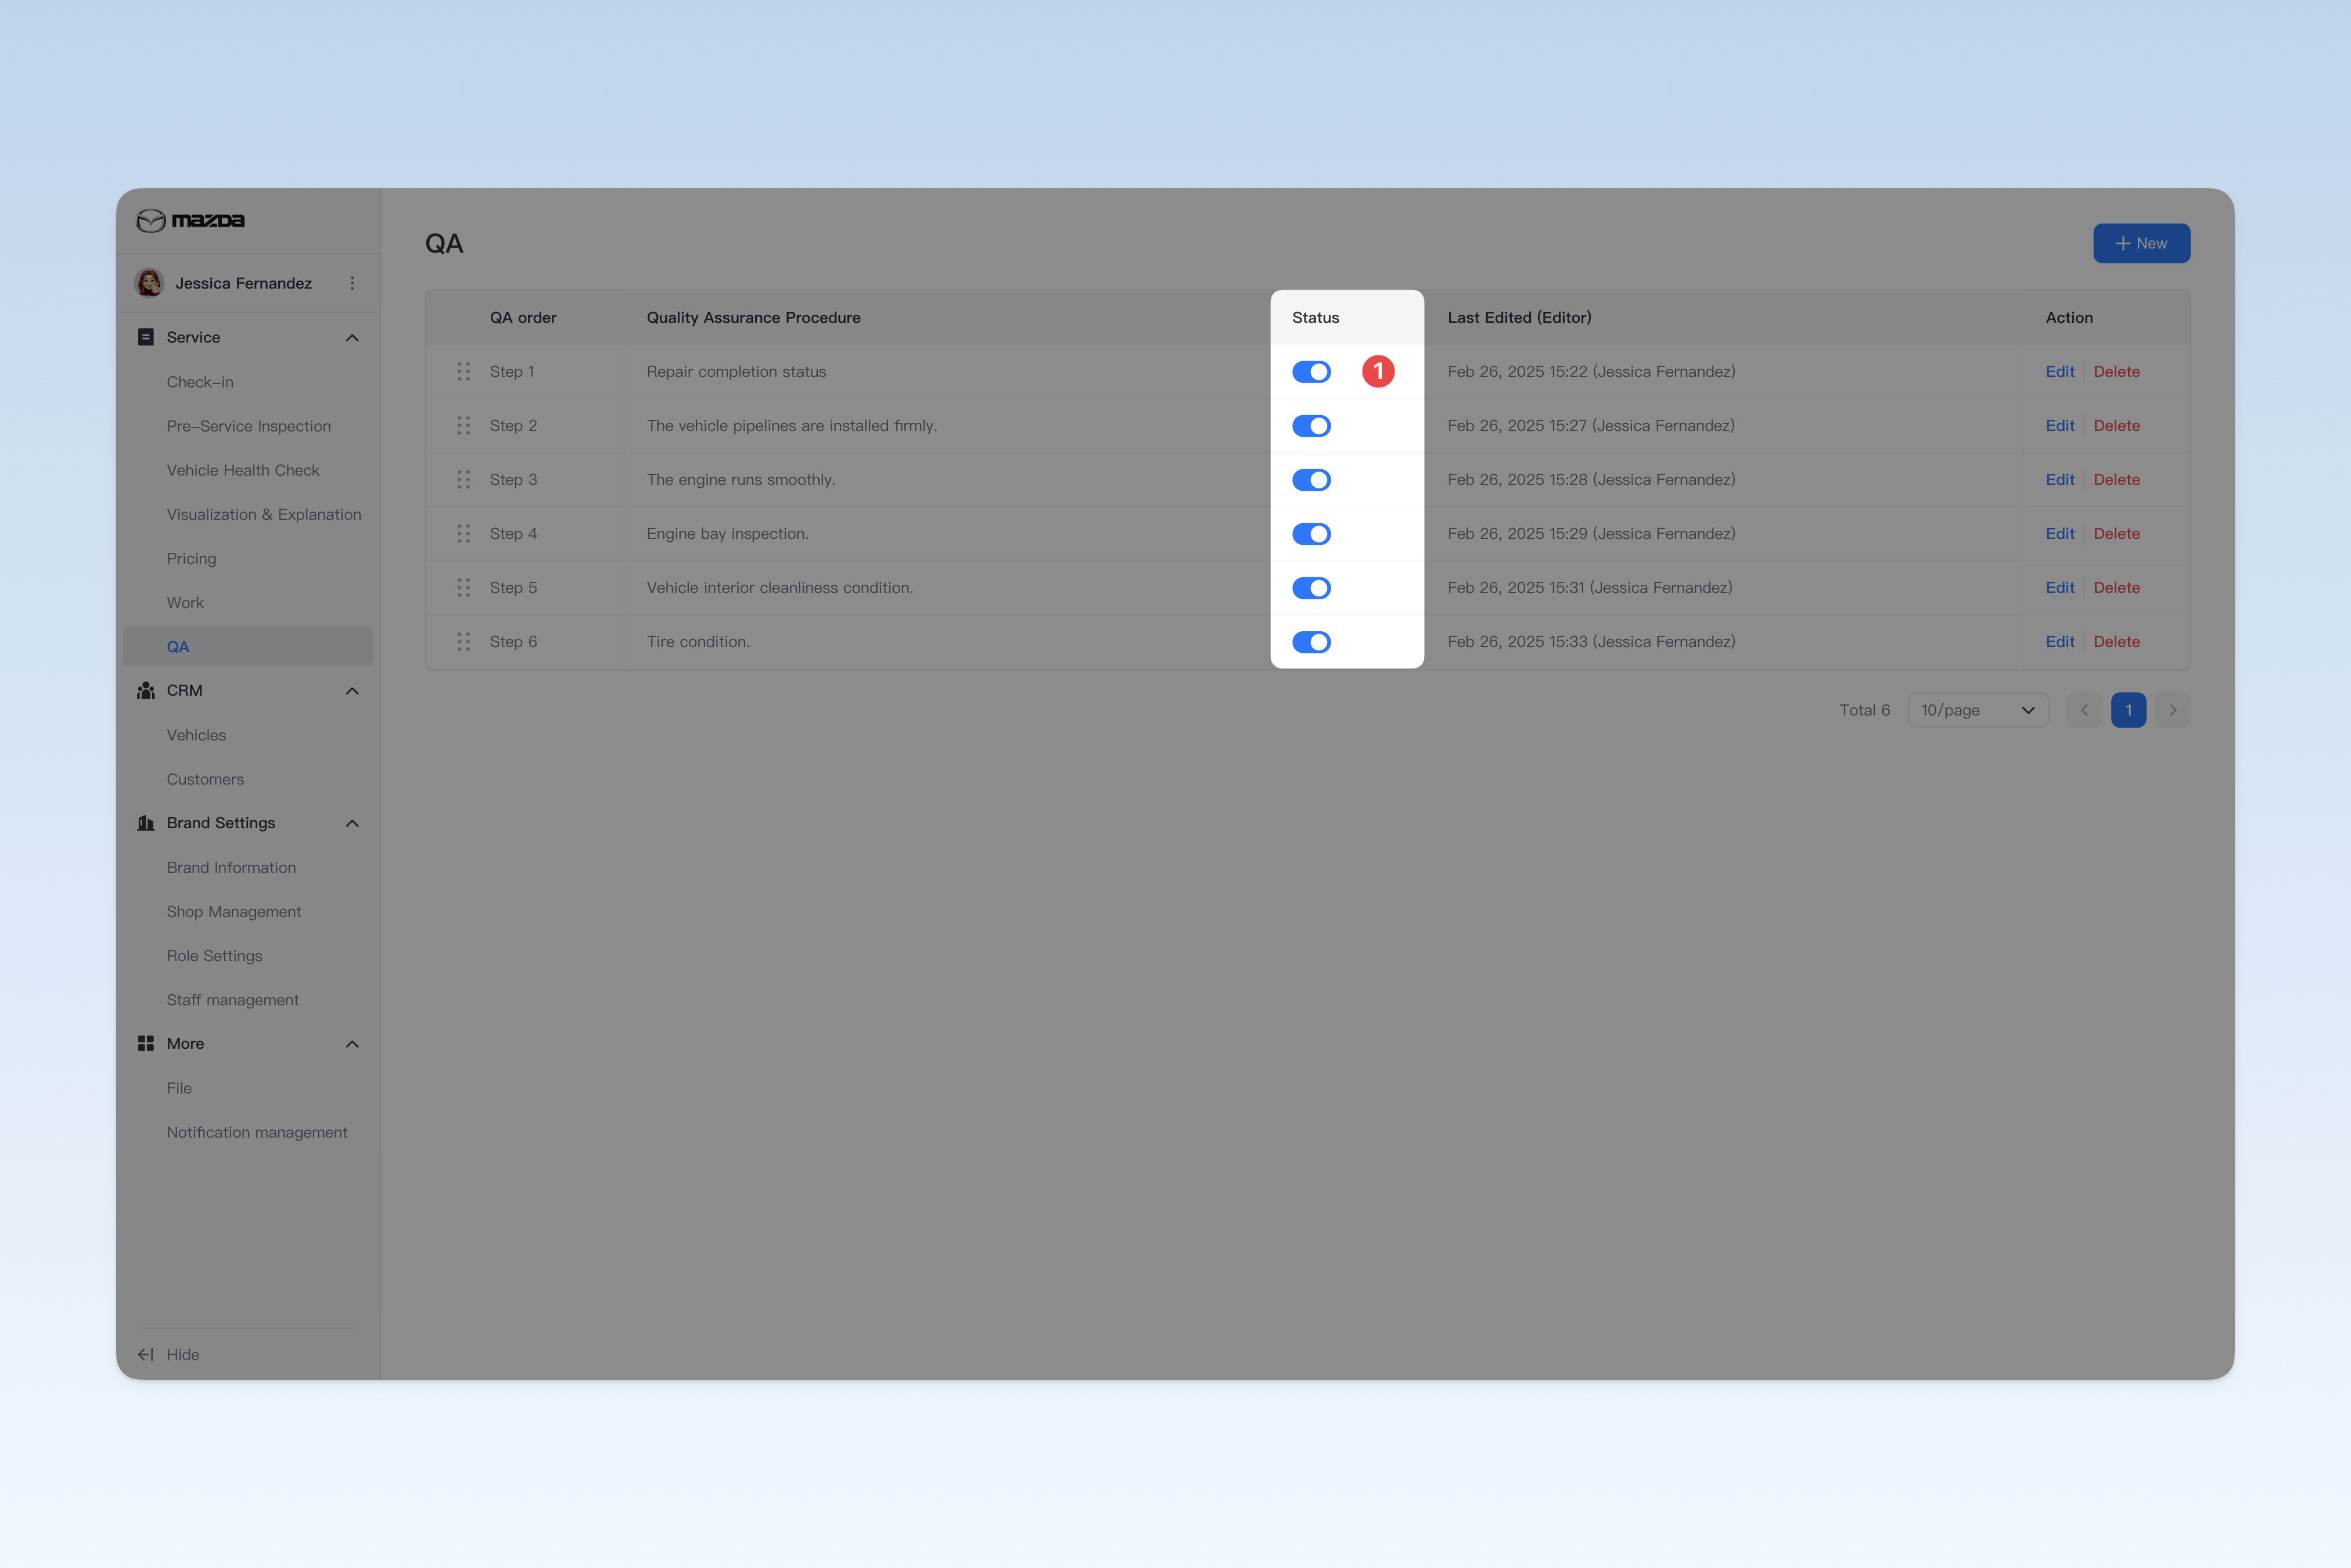2351x1568 pixels.
Task: Collapse the Service section chevron
Action: pos(352,338)
